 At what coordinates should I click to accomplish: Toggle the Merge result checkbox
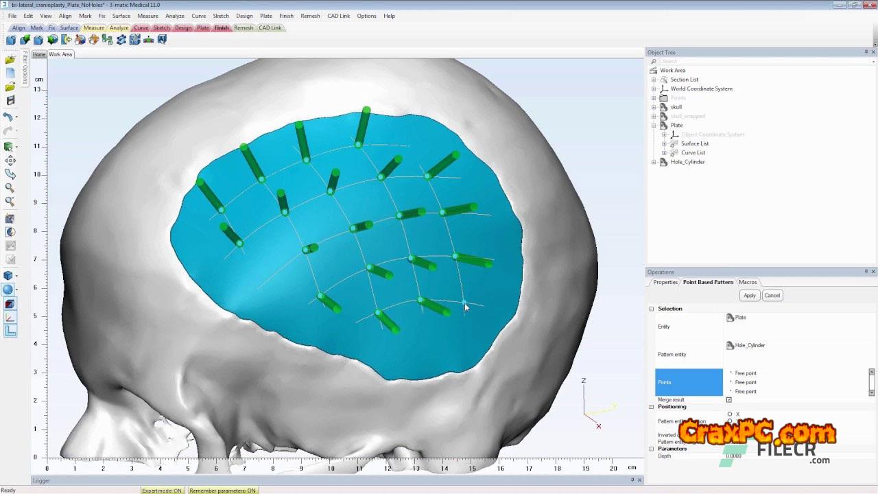pos(728,400)
